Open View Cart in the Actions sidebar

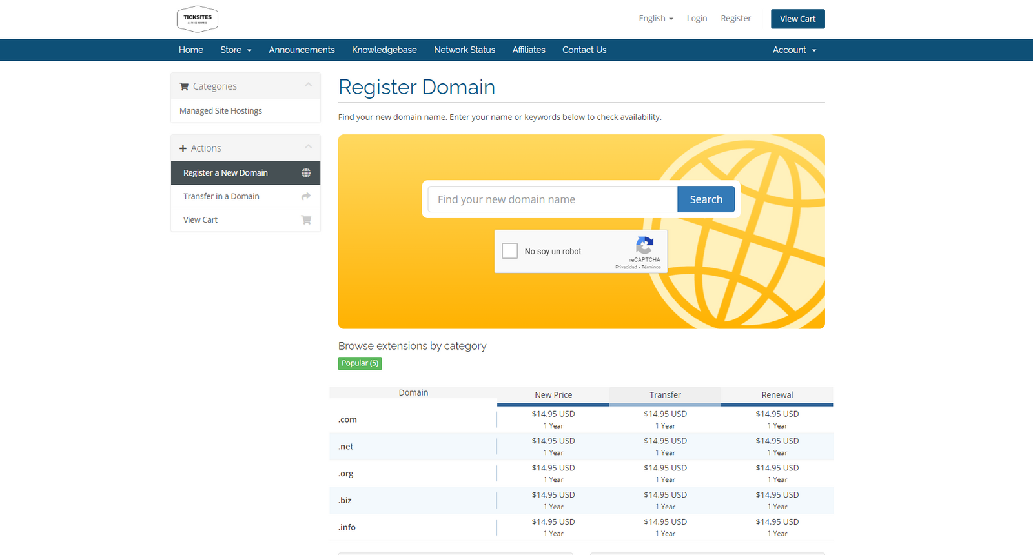click(245, 220)
